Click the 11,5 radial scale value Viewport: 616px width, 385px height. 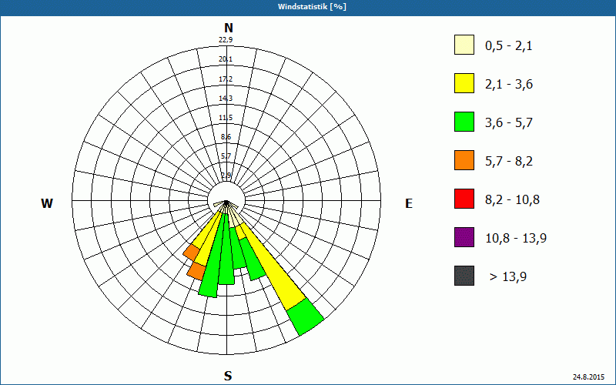[226, 118]
